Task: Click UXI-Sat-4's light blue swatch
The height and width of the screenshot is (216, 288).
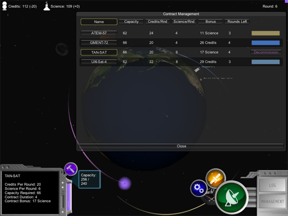Action: [x=265, y=62]
